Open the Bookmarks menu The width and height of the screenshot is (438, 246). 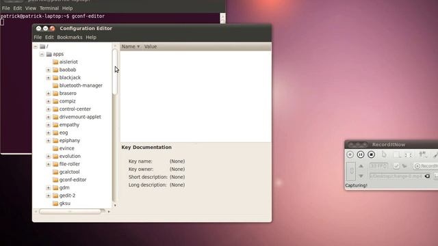pyautogui.click(x=70, y=38)
